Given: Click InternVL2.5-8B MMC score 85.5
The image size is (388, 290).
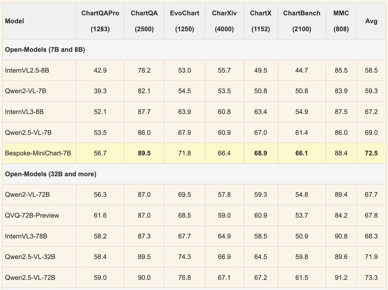Looking at the screenshot, I should click(340, 70).
